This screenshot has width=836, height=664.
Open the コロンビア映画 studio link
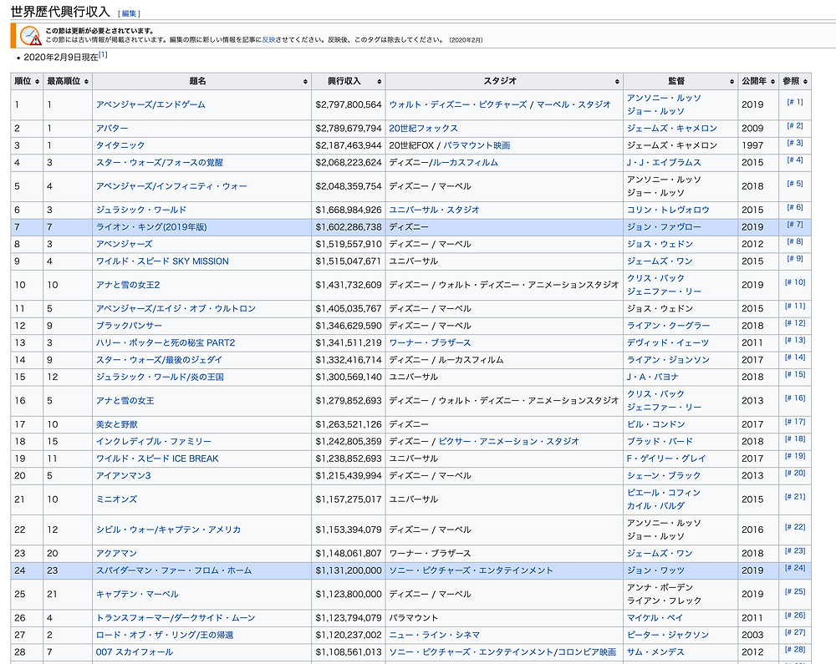(x=587, y=651)
